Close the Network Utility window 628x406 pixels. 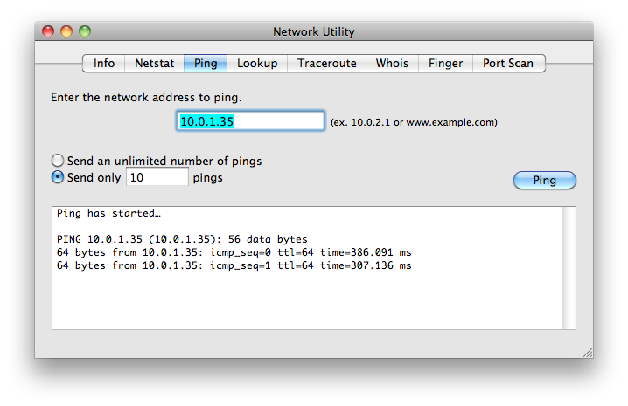coord(48,31)
